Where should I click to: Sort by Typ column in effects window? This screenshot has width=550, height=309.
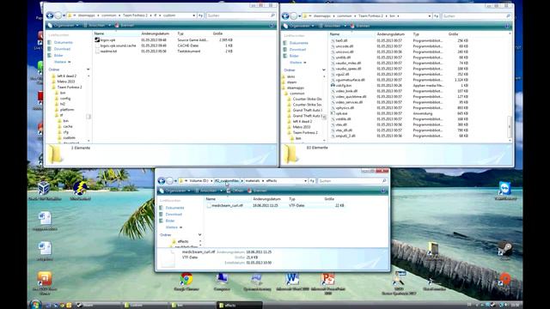click(292, 199)
